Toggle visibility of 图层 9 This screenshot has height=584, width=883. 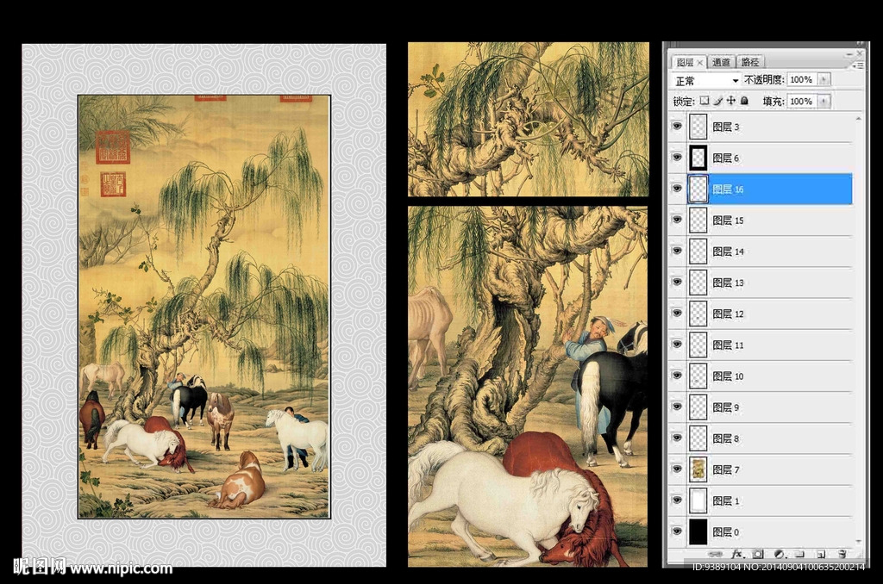[x=677, y=407]
